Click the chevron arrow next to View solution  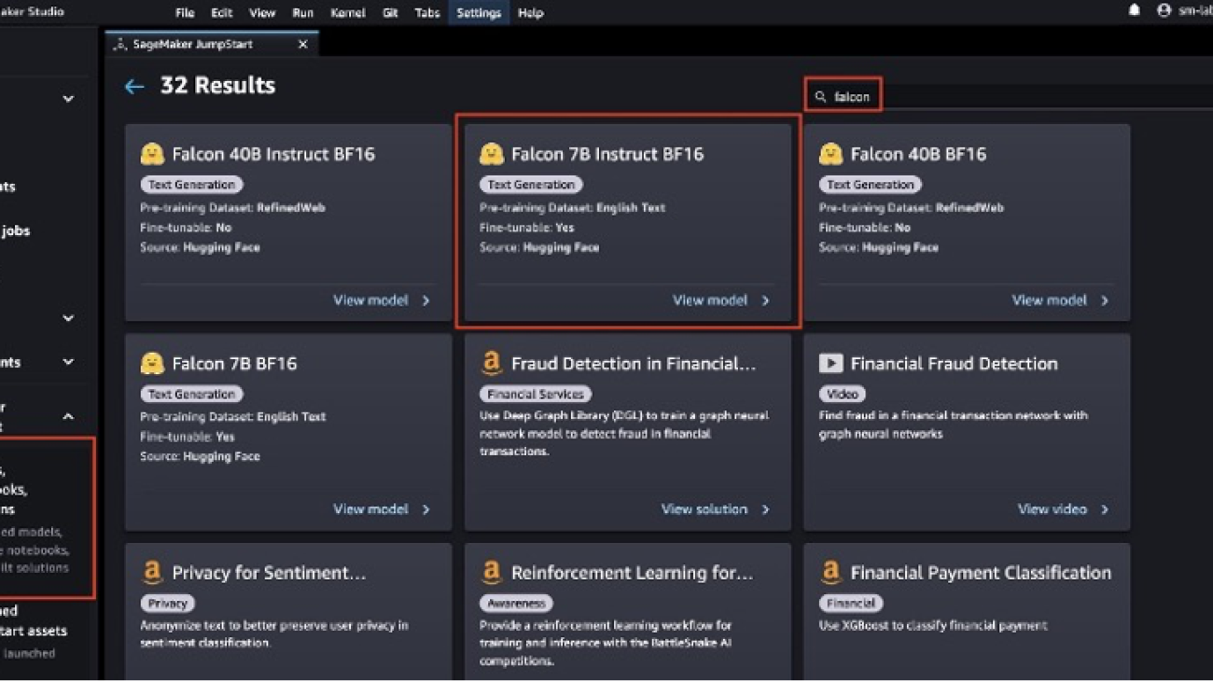tap(766, 509)
